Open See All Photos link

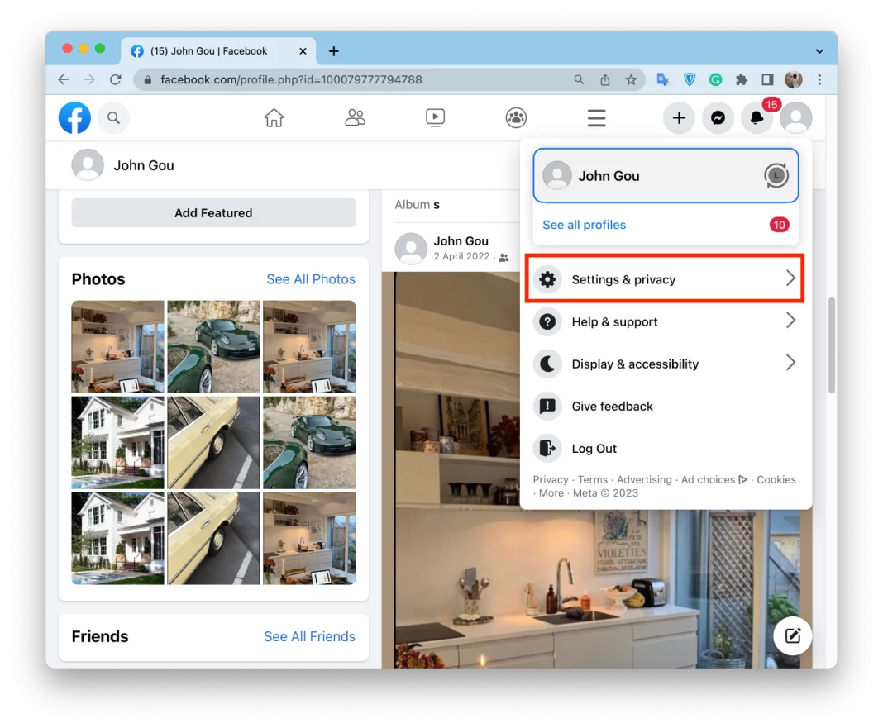(x=310, y=279)
